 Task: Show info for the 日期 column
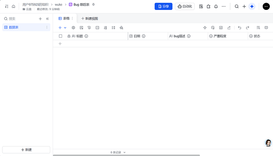coord(144,36)
